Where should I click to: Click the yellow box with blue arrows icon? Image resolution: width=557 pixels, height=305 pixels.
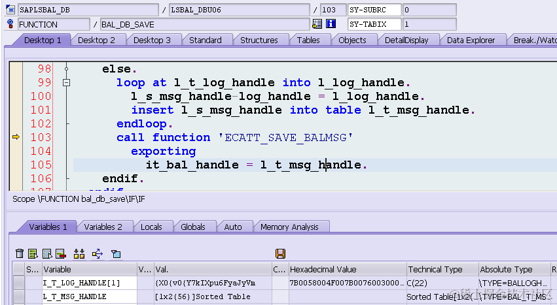coord(98,253)
